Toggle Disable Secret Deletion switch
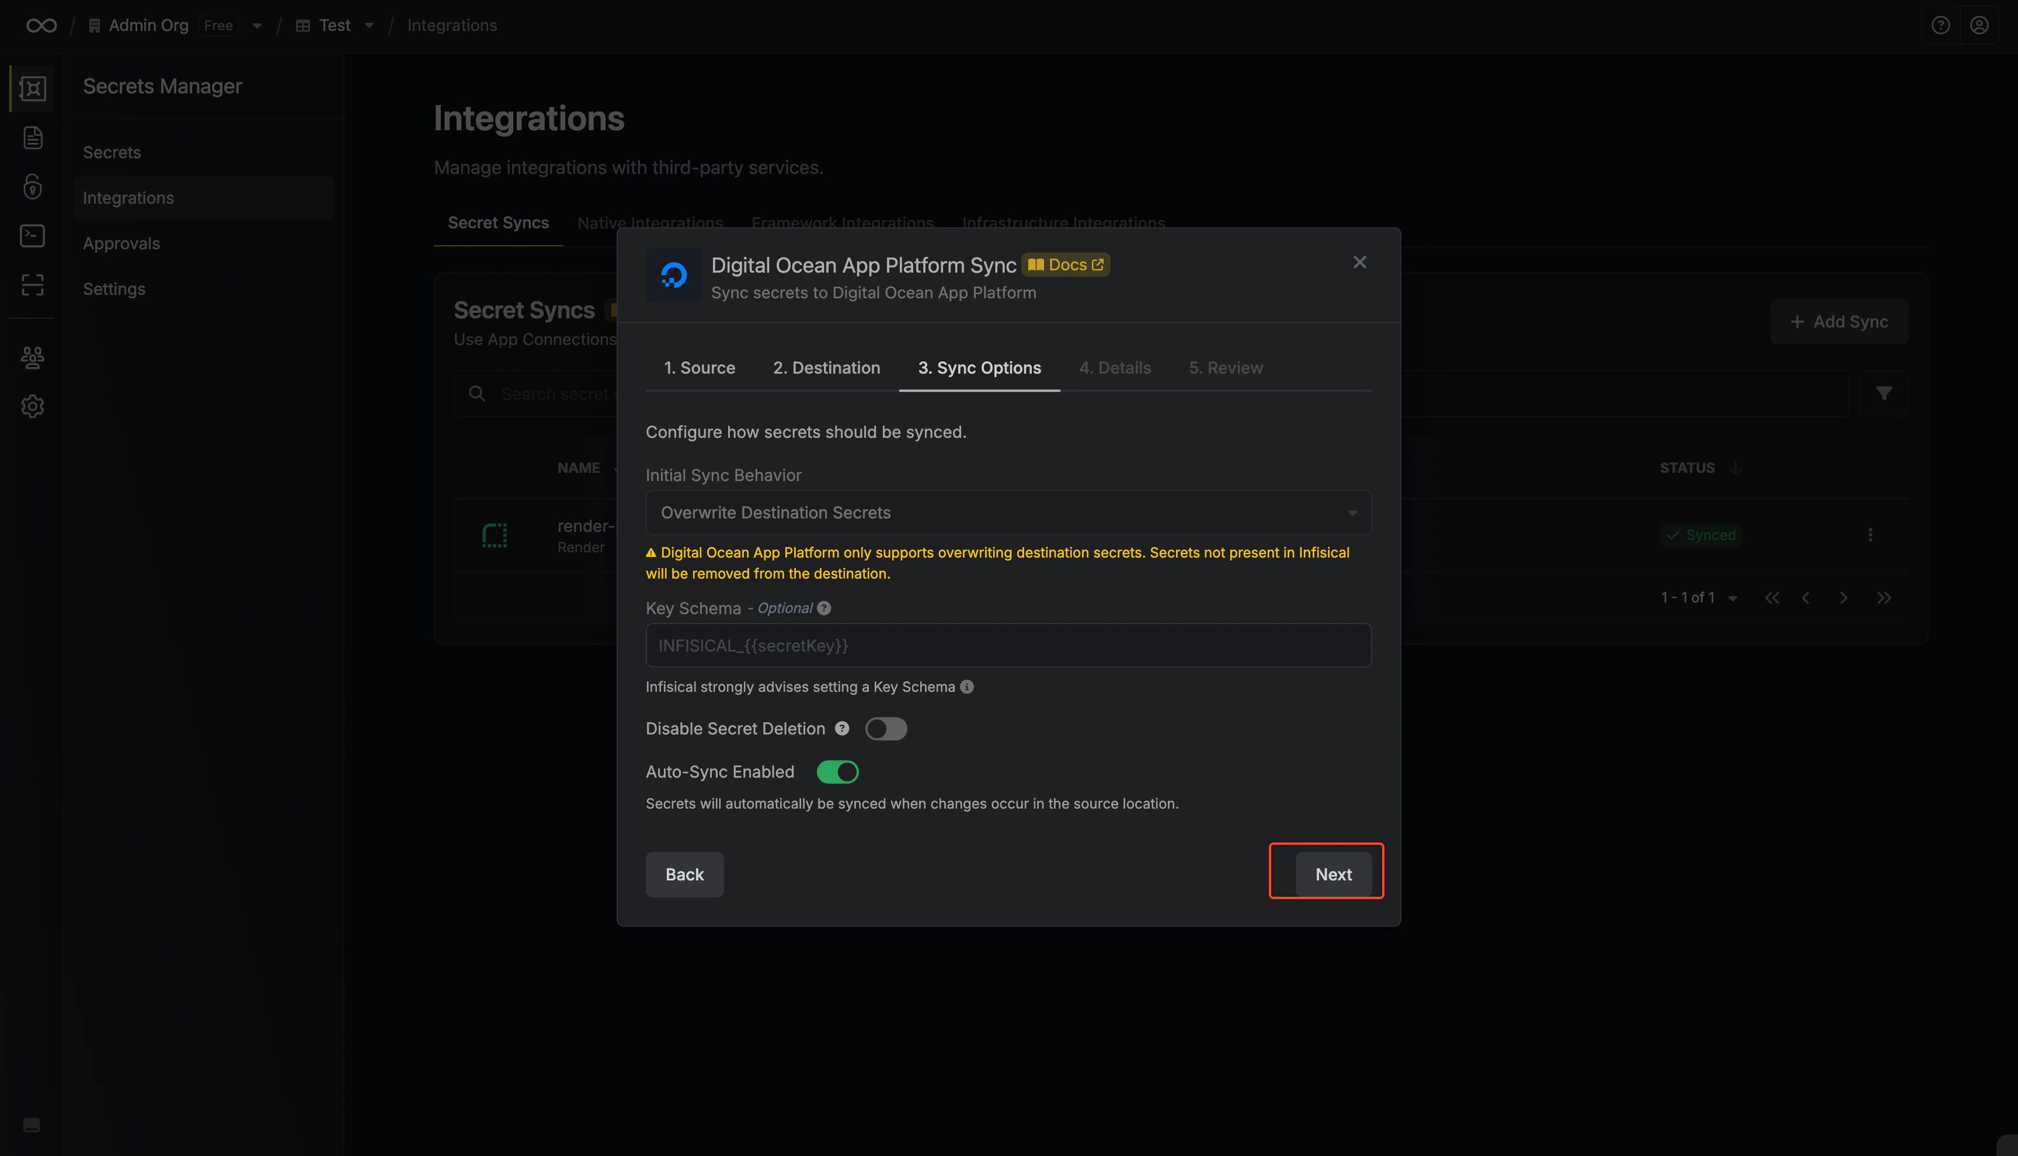The width and height of the screenshot is (2018, 1156). tap(886, 729)
